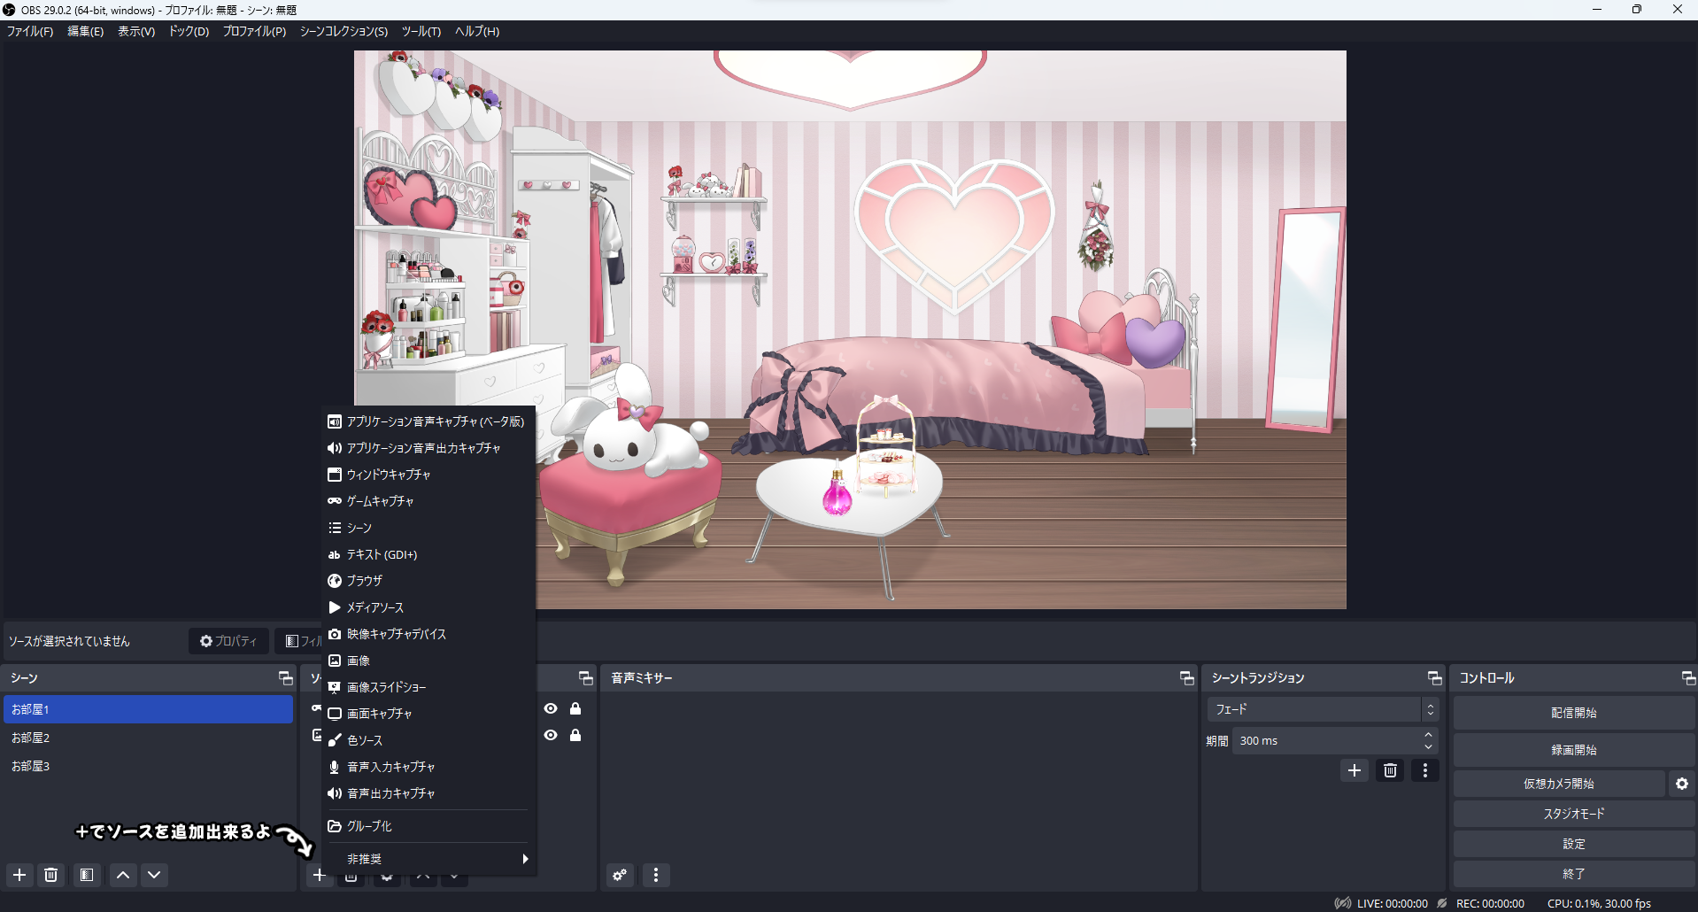1698x912 pixels.
Task: Toggle visibility eye of first source
Action: [x=551, y=708]
